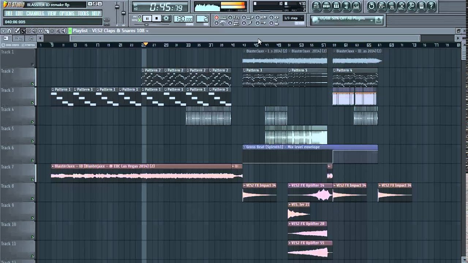Open Playlist options menu arrow
468x263 pixels.
tap(3, 31)
